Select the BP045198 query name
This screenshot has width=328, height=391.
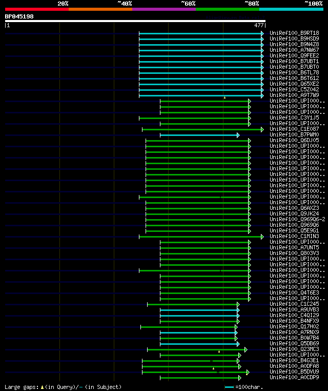[19, 16]
